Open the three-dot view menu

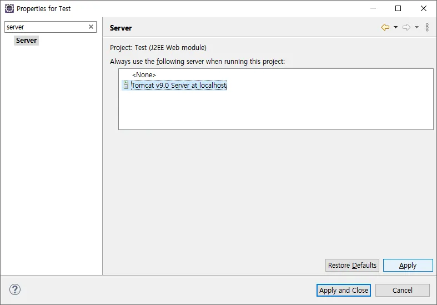(x=427, y=27)
